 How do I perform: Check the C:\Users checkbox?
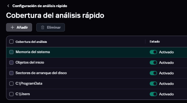point(11,94)
